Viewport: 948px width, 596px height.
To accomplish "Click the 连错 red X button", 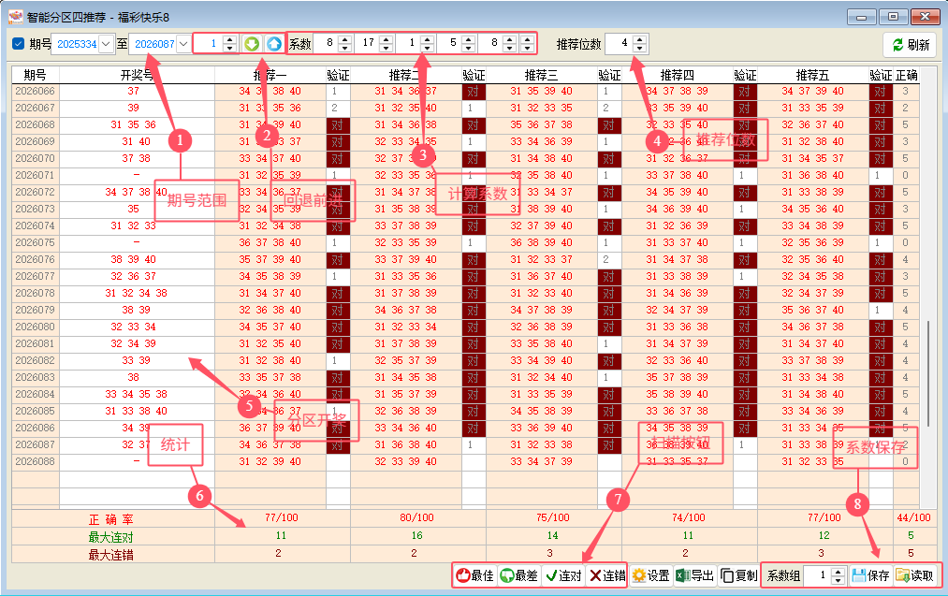I will [x=607, y=575].
